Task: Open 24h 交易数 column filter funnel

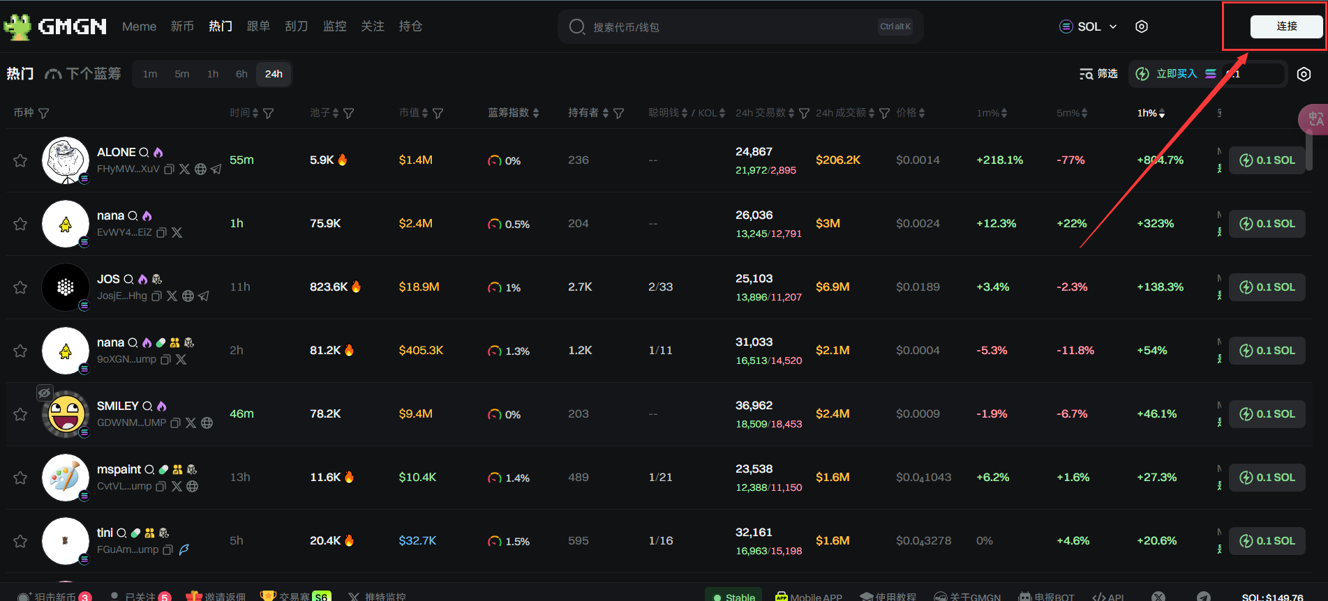Action: 804,113
